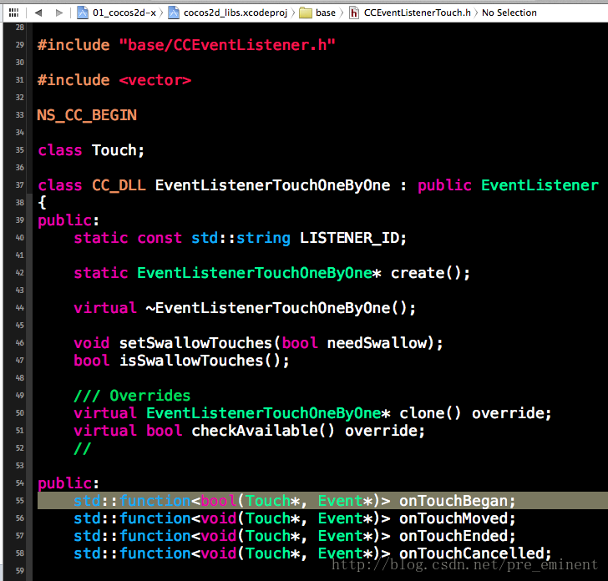Click the create() method name
608x581 pixels.
[426, 273]
